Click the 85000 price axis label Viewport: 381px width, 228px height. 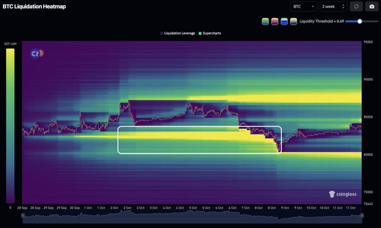[368, 117]
